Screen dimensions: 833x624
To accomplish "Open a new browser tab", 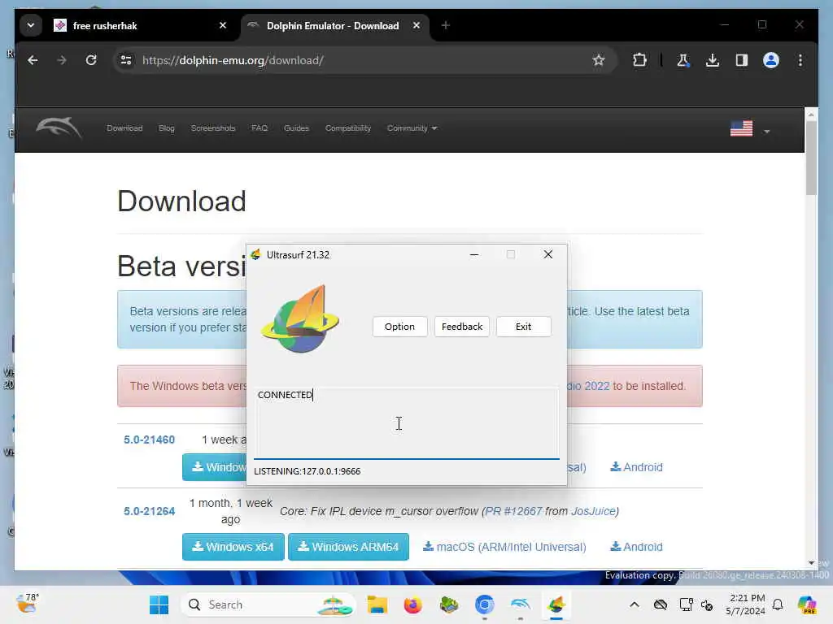I will click(x=445, y=25).
